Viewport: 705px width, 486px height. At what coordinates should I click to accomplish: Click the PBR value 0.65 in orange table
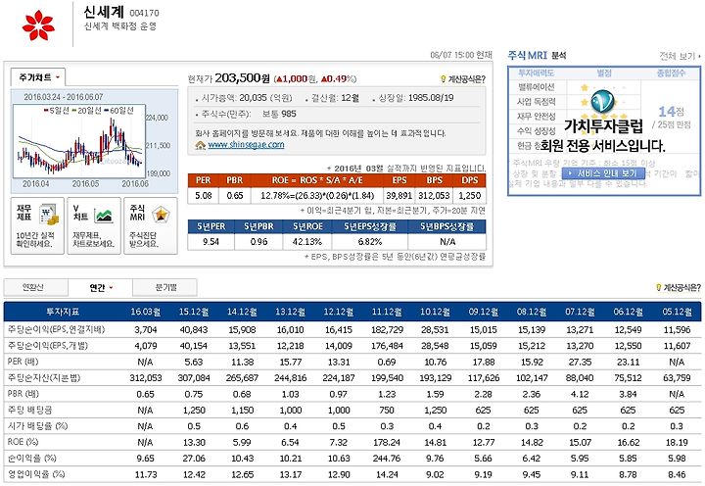pyautogui.click(x=235, y=196)
